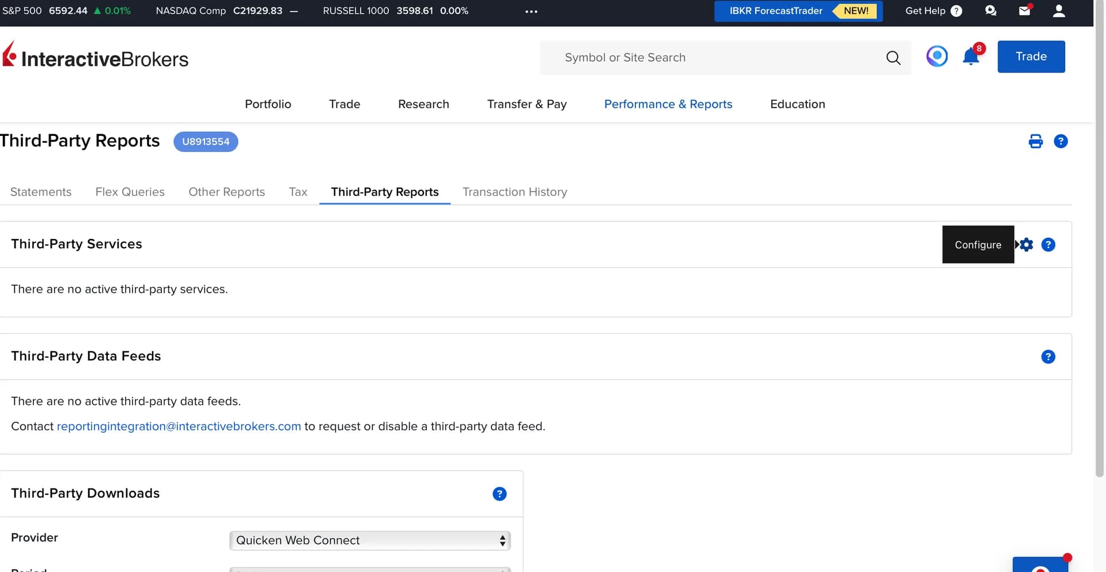The image size is (1106, 572).
Task: Click the search magnifier icon
Action: pos(893,58)
